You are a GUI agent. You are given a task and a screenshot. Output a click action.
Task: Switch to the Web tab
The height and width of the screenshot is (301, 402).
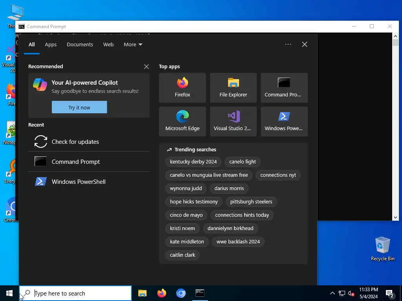(x=108, y=45)
